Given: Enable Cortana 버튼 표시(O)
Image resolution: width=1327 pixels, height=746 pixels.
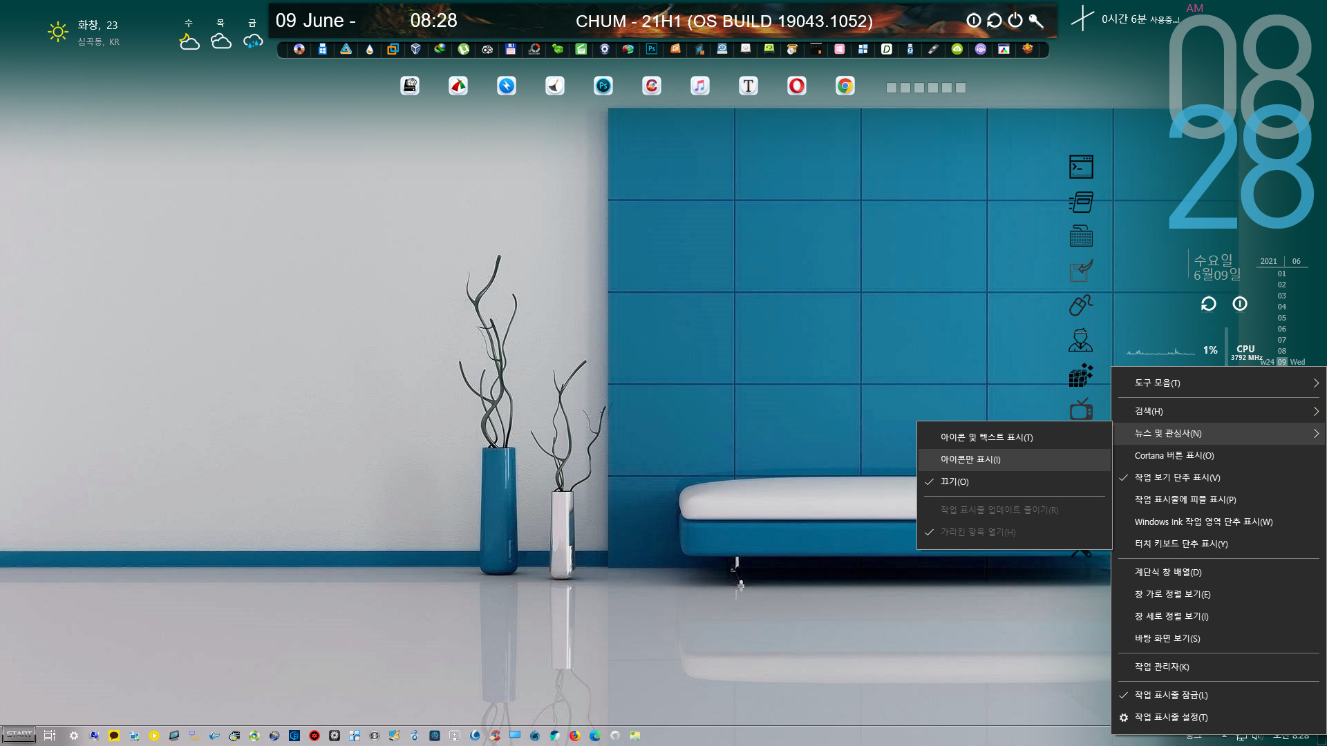Looking at the screenshot, I should 1218,455.
